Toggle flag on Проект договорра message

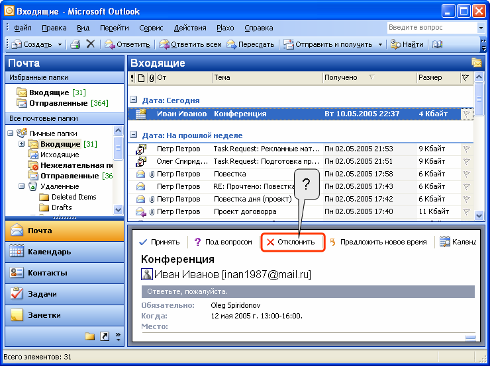pyautogui.click(x=466, y=211)
